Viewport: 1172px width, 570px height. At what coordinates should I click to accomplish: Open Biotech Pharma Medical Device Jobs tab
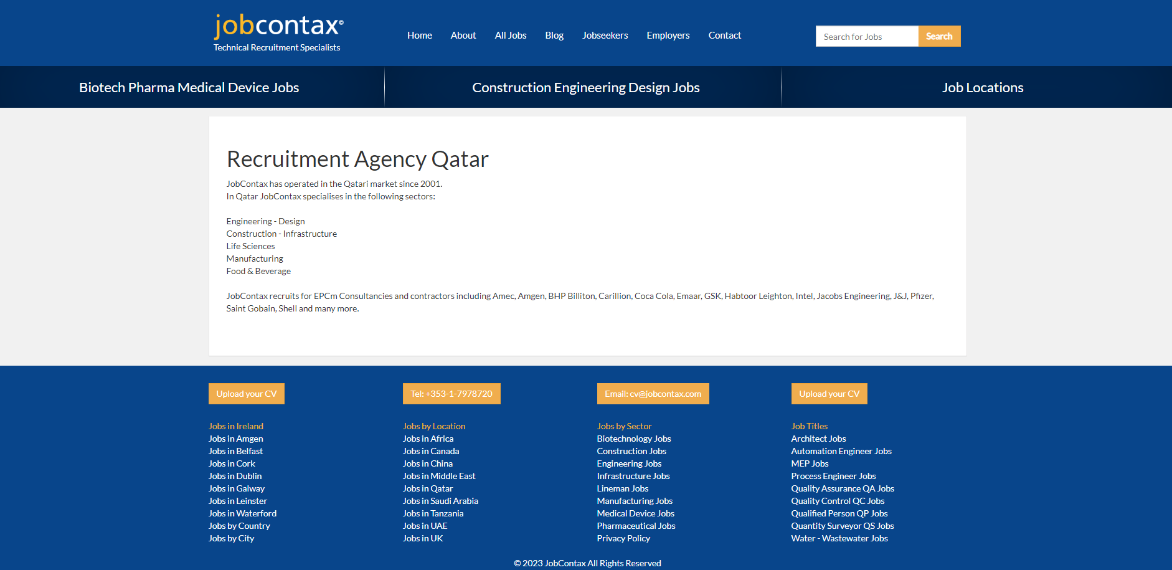(189, 87)
